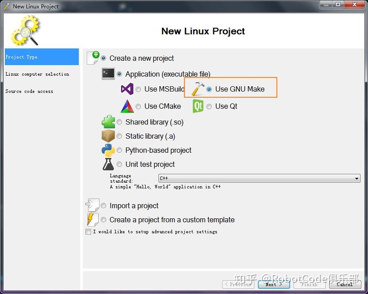Image resolution: width=368 pixels, height=294 pixels.
Task: Choose the Use MSBuild radio button
Action: tap(138, 89)
